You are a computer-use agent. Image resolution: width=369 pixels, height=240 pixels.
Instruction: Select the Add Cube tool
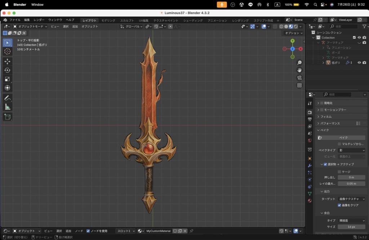point(7,117)
